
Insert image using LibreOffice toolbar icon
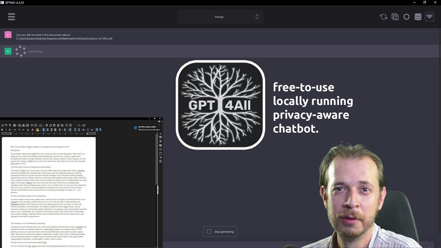(x=20, y=125)
